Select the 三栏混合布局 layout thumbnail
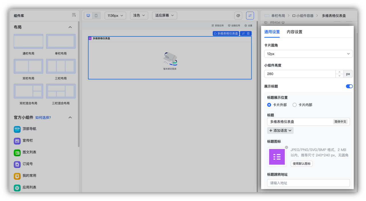Screen dimensions: 366x201 (x=61, y=91)
